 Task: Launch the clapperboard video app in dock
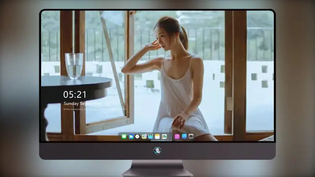[x=150, y=136]
